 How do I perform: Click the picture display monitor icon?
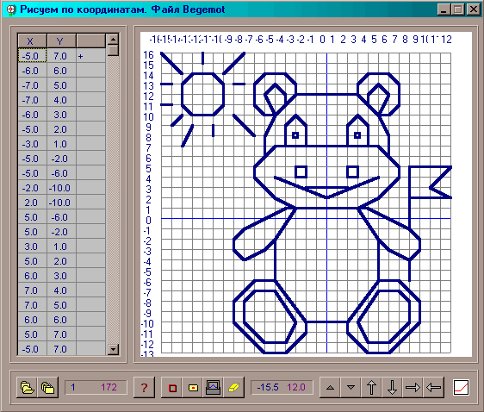pos(214,387)
